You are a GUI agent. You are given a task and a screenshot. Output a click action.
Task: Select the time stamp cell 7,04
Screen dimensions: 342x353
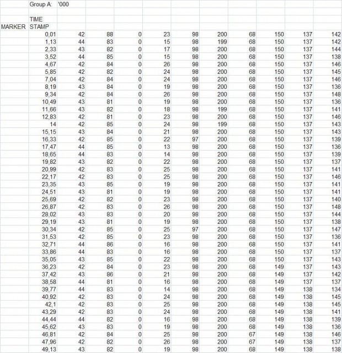(x=43, y=79)
